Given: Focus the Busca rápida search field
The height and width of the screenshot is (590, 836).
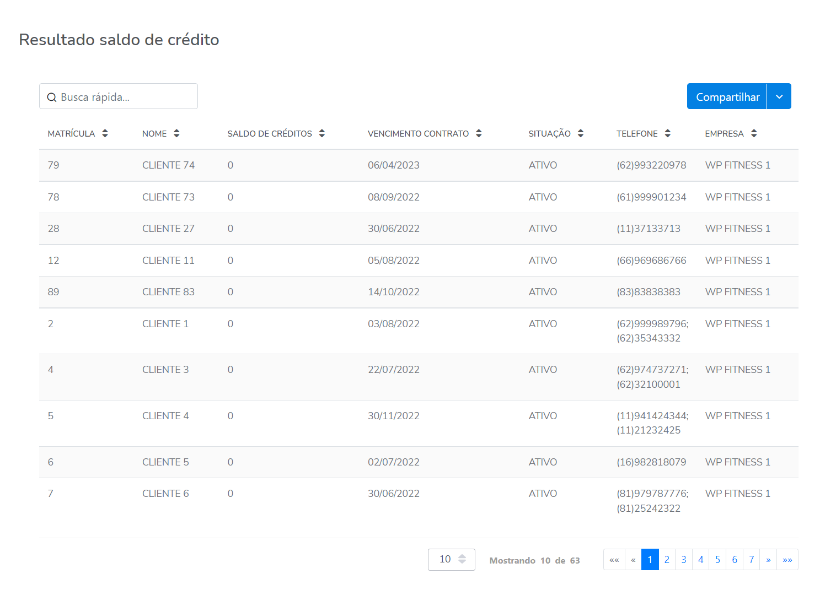Looking at the screenshot, I should pyautogui.click(x=127, y=97).
